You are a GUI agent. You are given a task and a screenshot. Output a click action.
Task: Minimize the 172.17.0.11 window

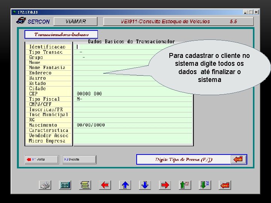point(245,12)
